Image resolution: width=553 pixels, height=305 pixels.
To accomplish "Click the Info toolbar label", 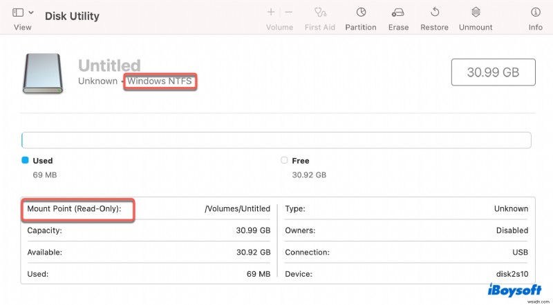I will tap(535, 27).
